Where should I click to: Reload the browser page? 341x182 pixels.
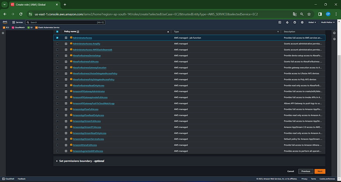pyautogui.click(x=21, y=14)
